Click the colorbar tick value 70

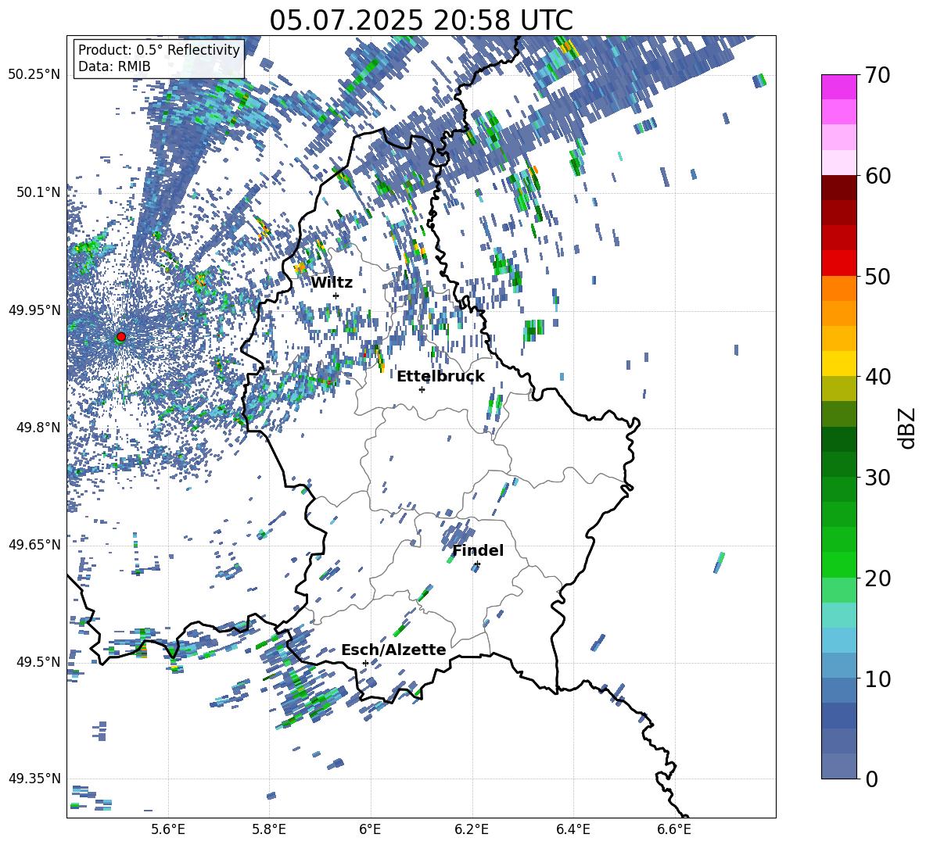point(878,75)
